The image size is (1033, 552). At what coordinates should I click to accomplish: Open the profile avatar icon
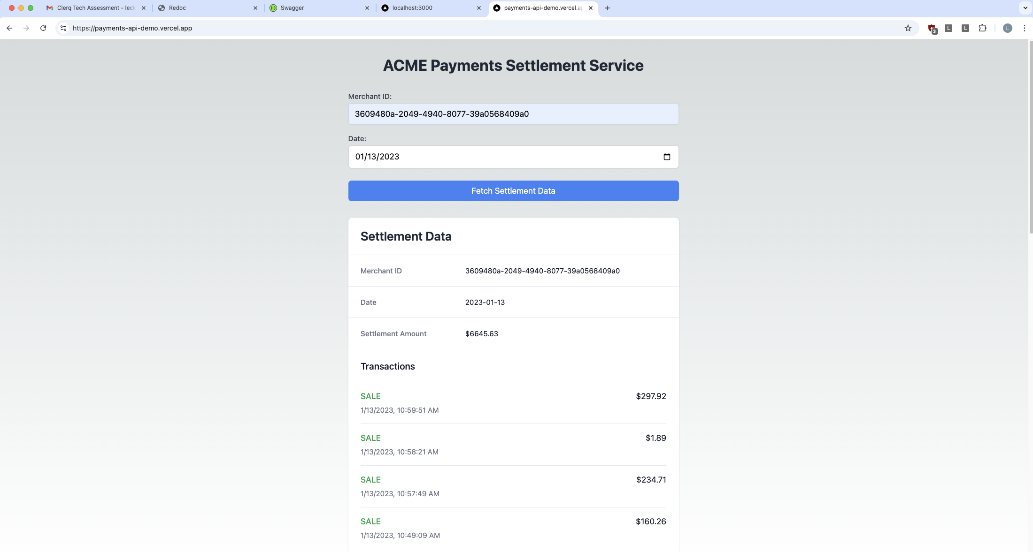point(1007,28)
